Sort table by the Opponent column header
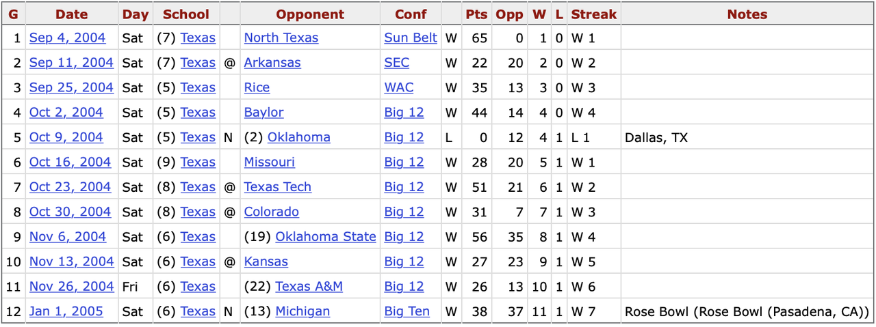The width and height of the screenshot is (876, 327). tap(310, 14)
